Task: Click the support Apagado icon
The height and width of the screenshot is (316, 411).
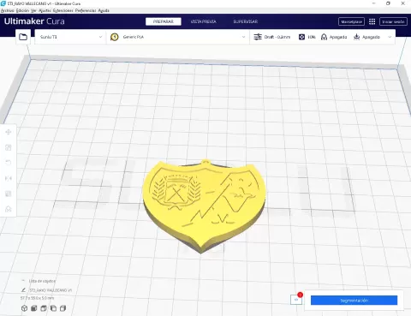Action: click(x=324, y=37)
